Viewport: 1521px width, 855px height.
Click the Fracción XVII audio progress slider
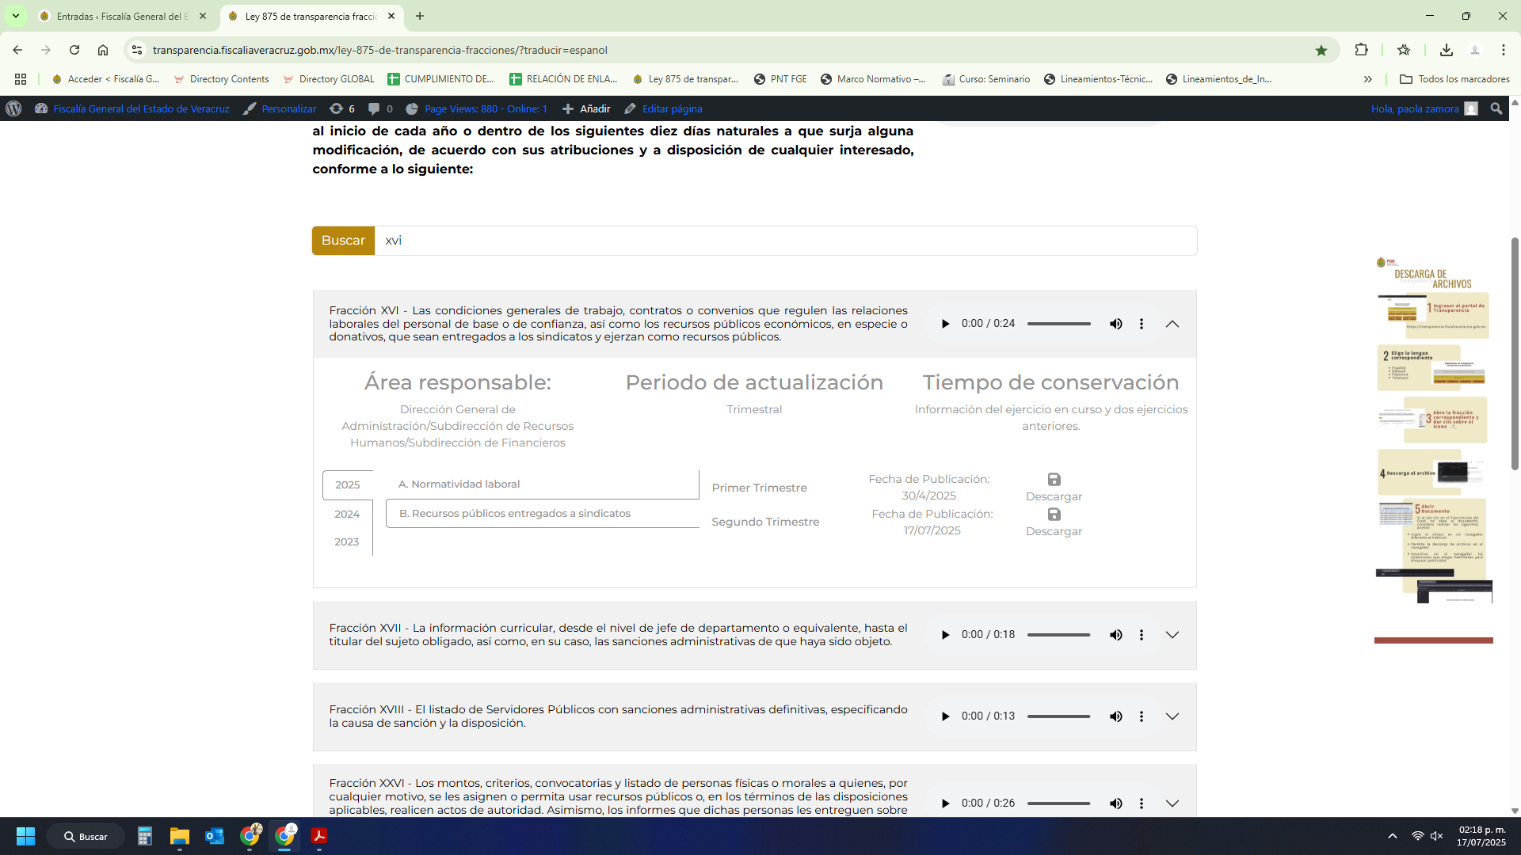pos(1058,635)
